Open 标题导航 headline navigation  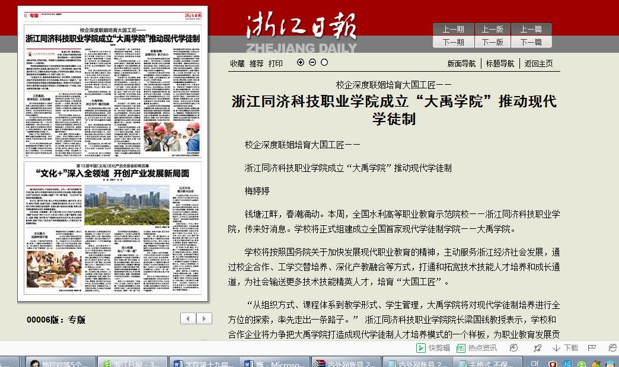point(500,64)
